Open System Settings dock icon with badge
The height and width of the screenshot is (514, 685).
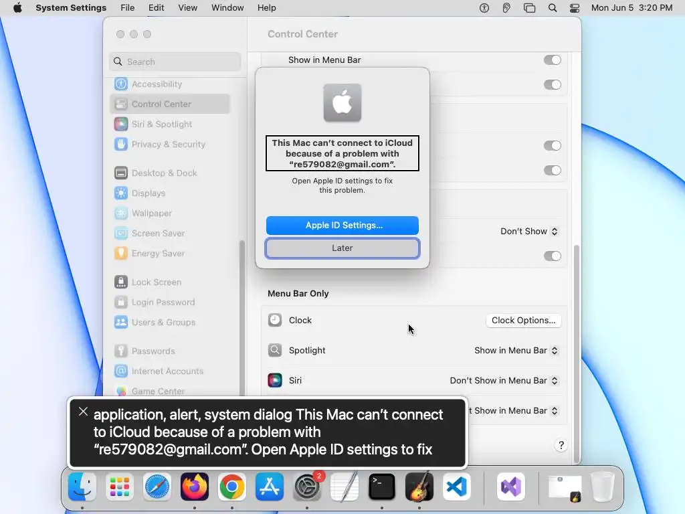tap(307, 487)
